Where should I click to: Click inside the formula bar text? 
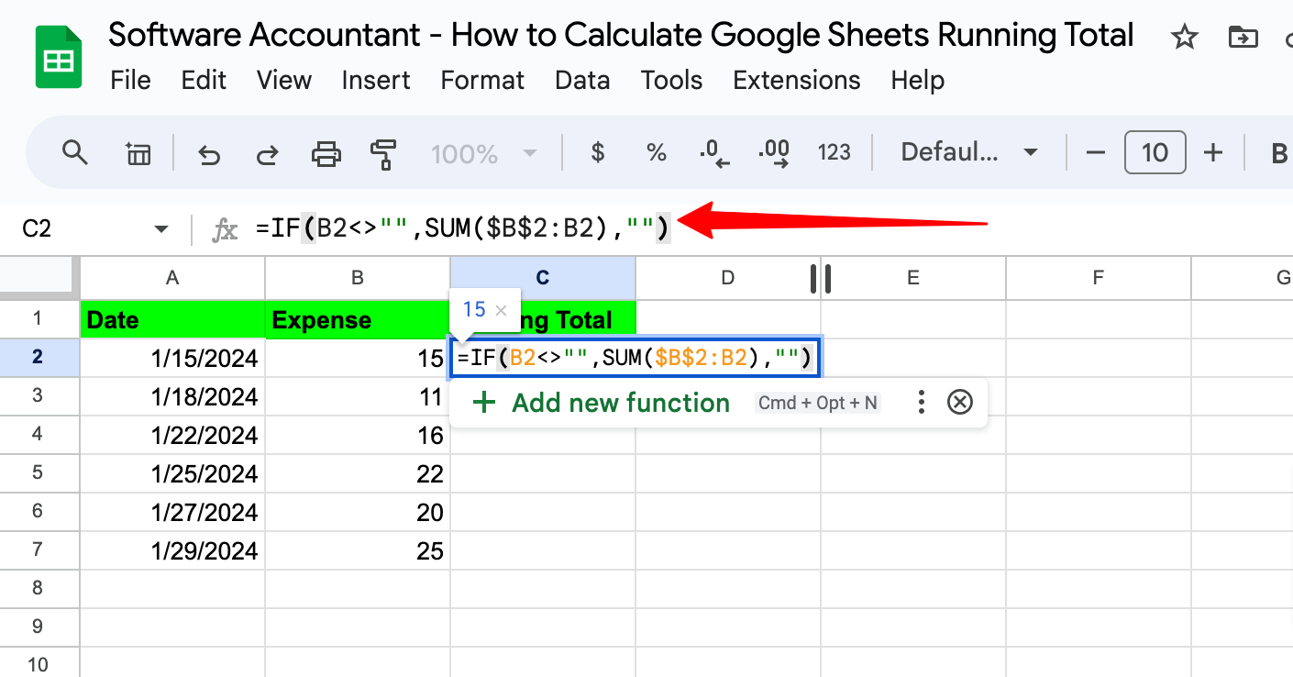click(x=463, y=228)
